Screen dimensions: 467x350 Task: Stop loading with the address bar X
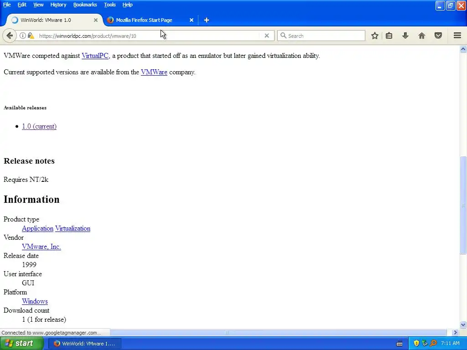point(267,36)
